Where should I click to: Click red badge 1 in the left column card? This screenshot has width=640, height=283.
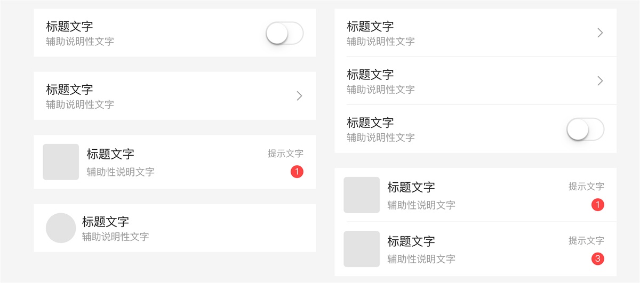297,172
